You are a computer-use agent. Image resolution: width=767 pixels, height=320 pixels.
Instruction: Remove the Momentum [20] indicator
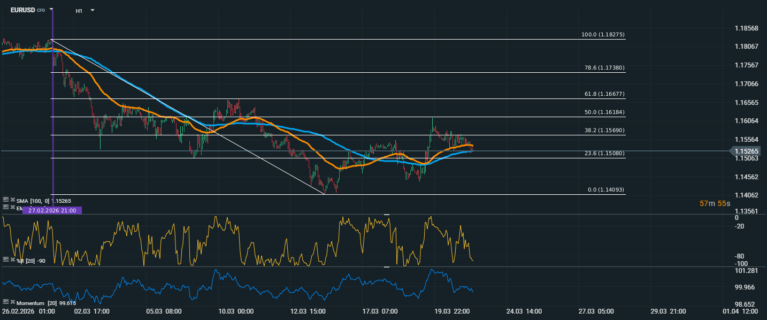pos(12,302)
